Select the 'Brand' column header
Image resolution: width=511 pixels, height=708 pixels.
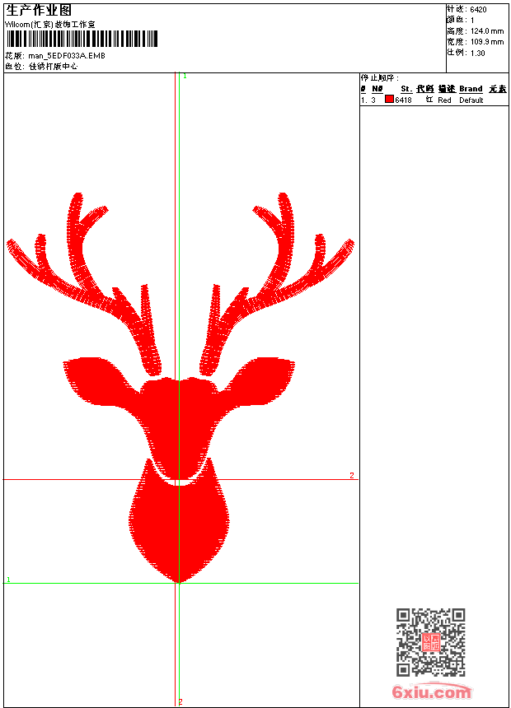point(471,89)
